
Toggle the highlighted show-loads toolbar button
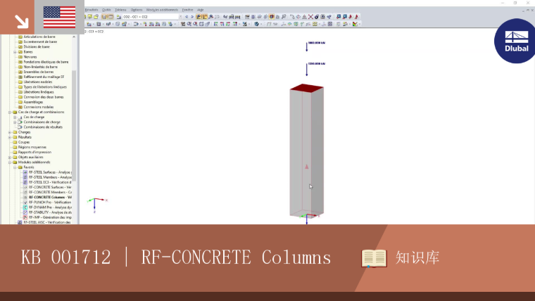coord(199,17)
